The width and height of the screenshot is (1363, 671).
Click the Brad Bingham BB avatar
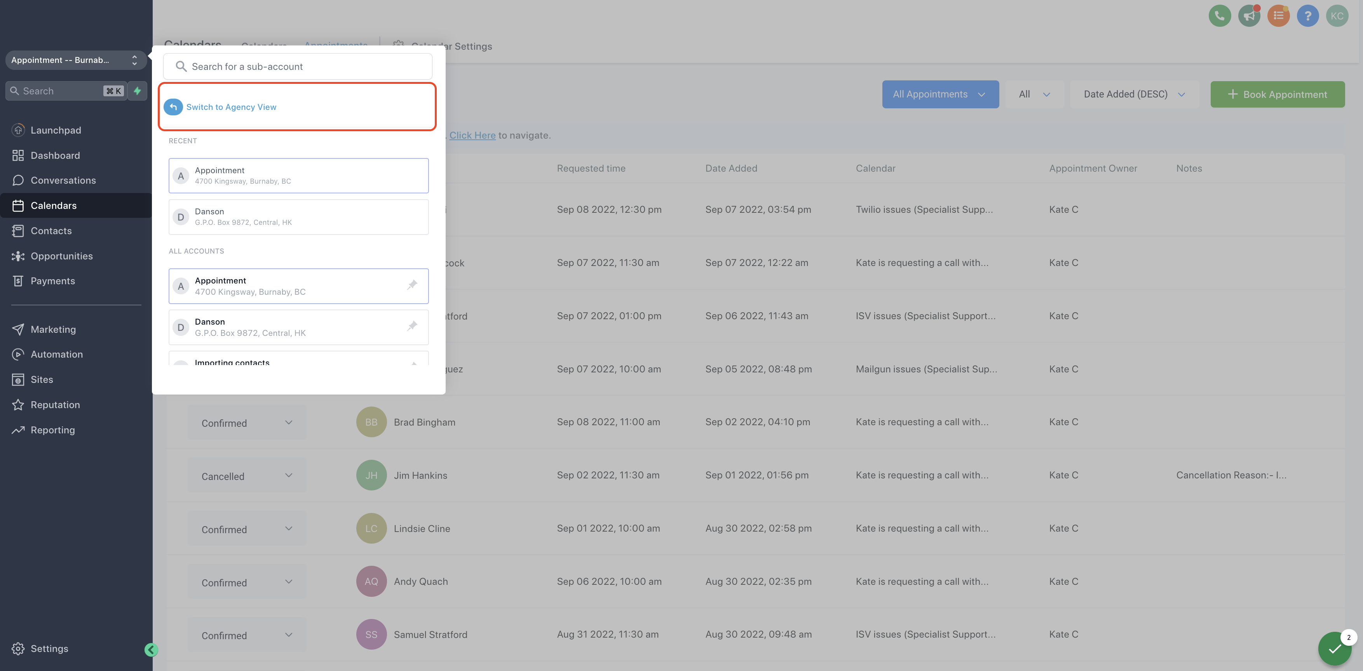pos(371,422)
